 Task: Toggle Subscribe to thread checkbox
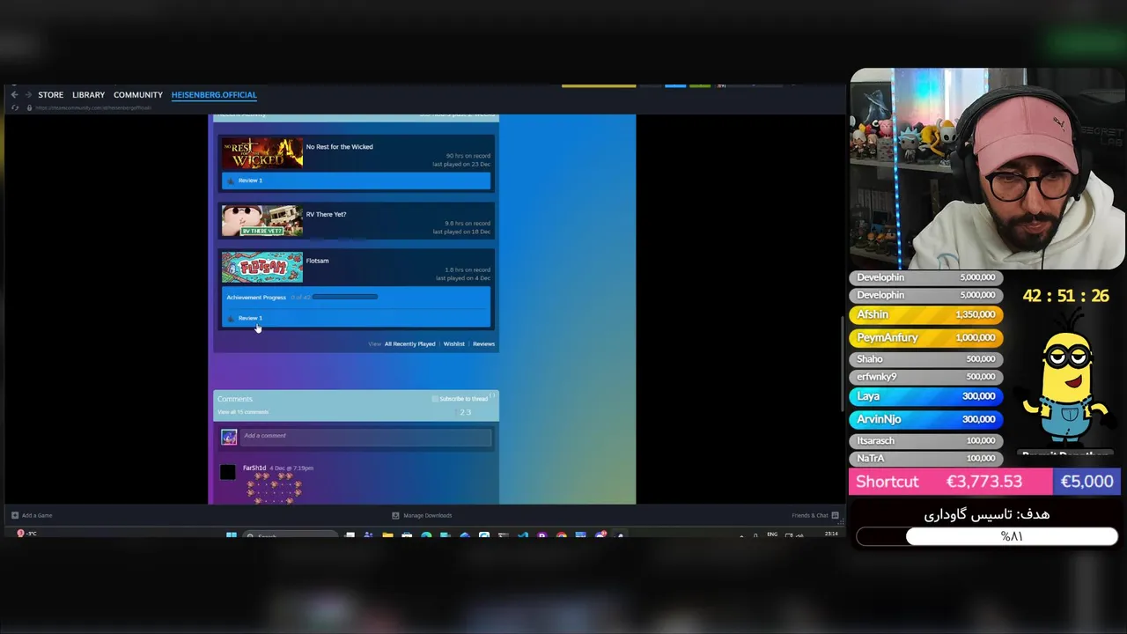[x=435, y=399]
